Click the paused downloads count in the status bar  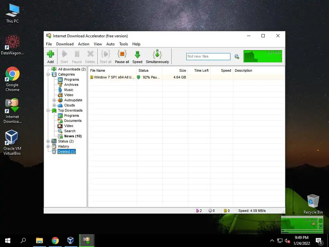[227, 211]
